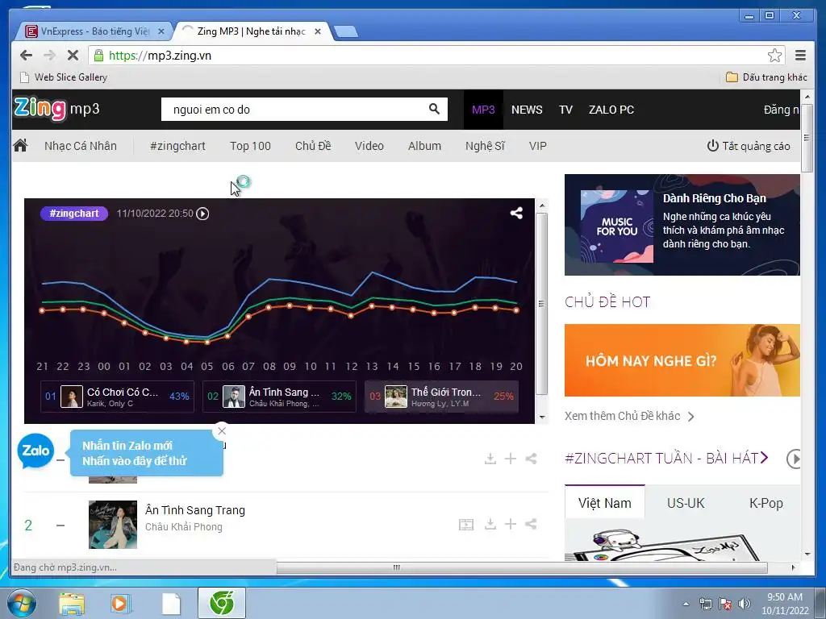Open the NEWS menu item

[x=527, y=110]
